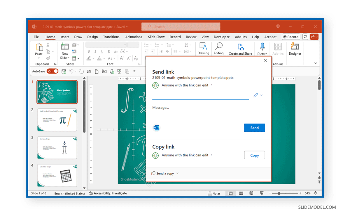350x216 pixels.
Task: Open the font name combo box
Action: tap(106, 45)
